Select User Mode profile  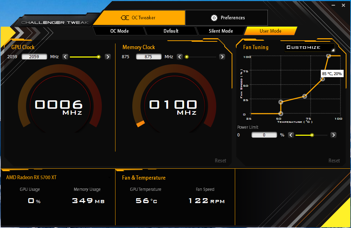pos(270,31)
